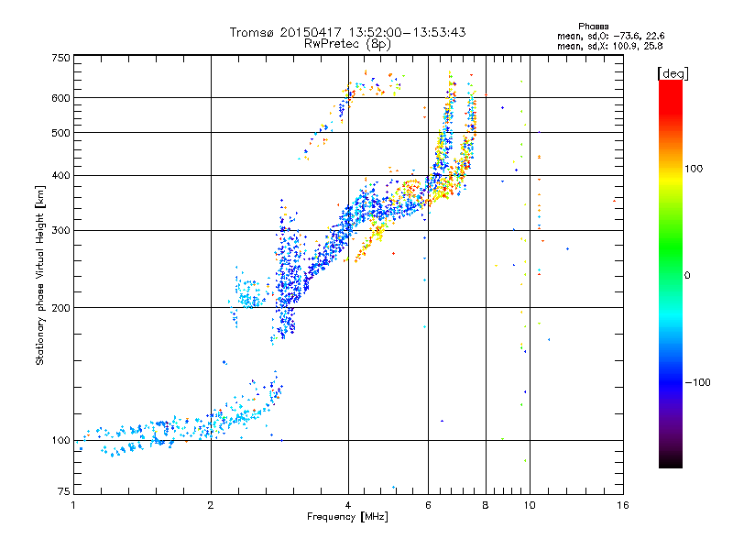Click the '[deg]' colorbar unit label
This screenshot has height=550, width=733.
(x=673, y=73)
